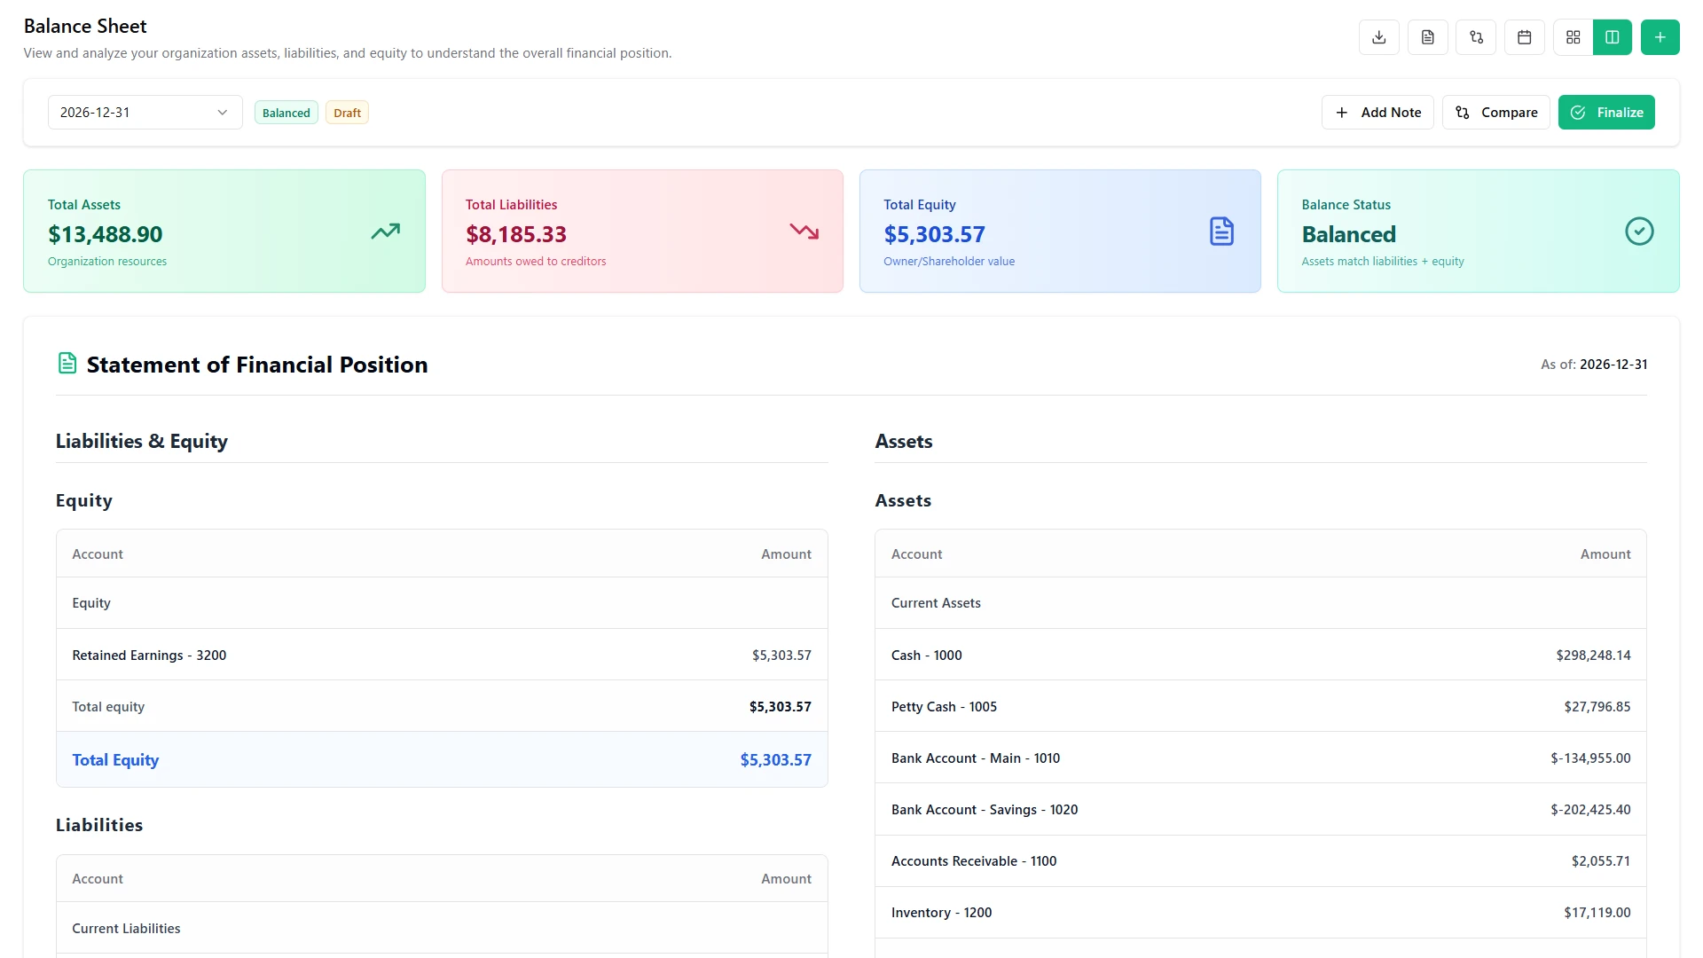The width and height of the screenshot is (1703, 958).
Task: Select Bank Account - Savings - 1020 row
Action: tap(1260, 810)
